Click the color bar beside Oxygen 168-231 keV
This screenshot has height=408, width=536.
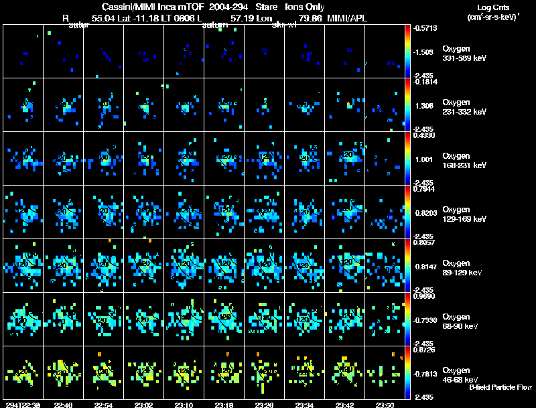point(407,159)
